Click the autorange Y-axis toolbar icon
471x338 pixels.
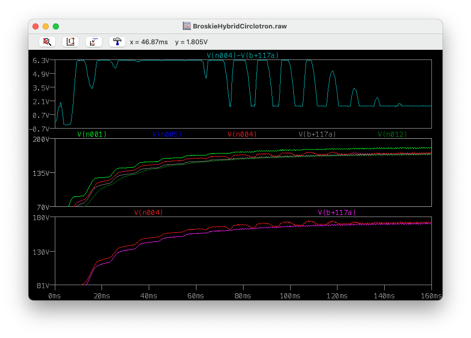click(x=71, y=42)
